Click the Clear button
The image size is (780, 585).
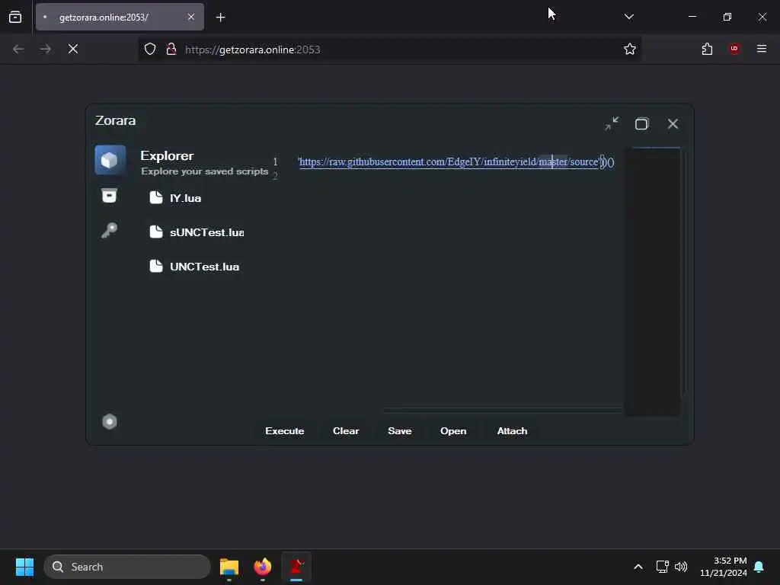(346, 431)
